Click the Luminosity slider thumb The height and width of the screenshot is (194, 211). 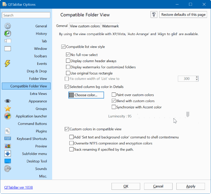point(188,114)
